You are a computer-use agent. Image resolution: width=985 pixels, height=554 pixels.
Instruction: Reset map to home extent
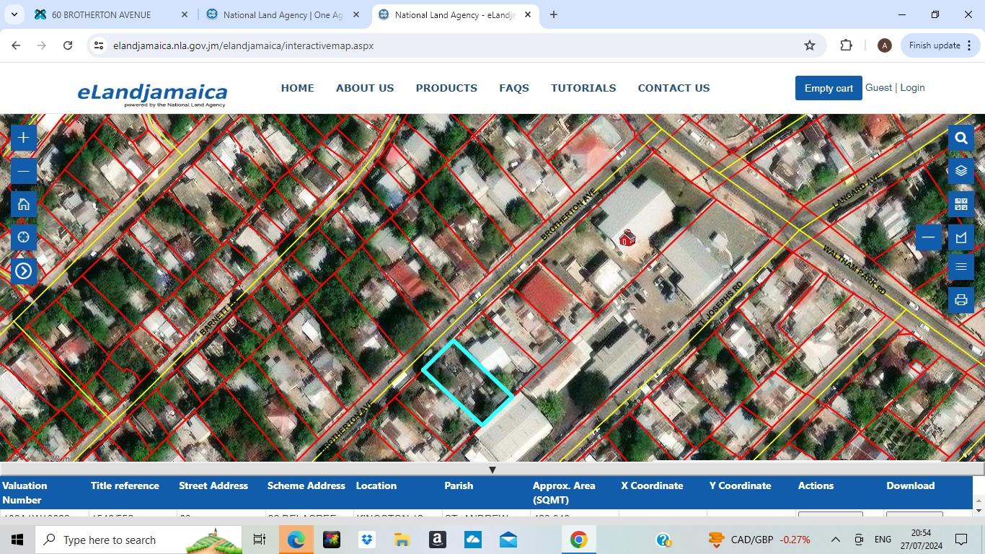point(23,204)
